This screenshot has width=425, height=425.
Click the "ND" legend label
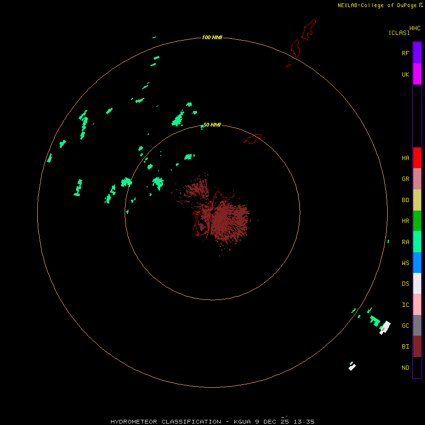coord(405,368)
